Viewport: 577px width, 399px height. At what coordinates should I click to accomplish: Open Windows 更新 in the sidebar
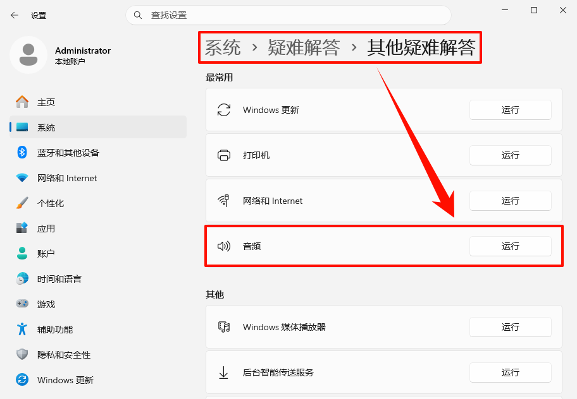click(98, 380)
